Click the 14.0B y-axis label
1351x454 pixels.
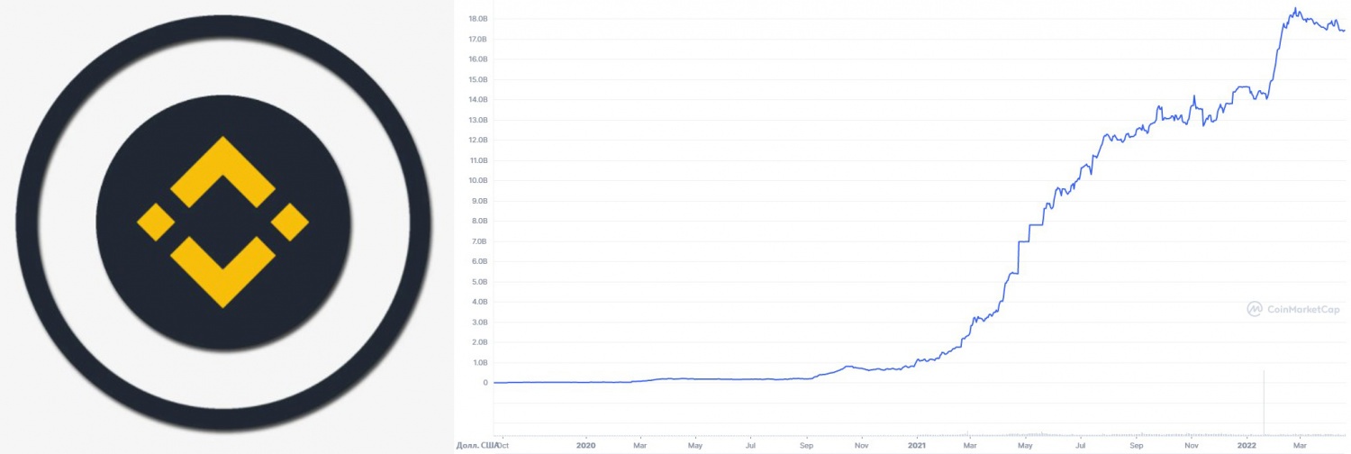point(479,100)
